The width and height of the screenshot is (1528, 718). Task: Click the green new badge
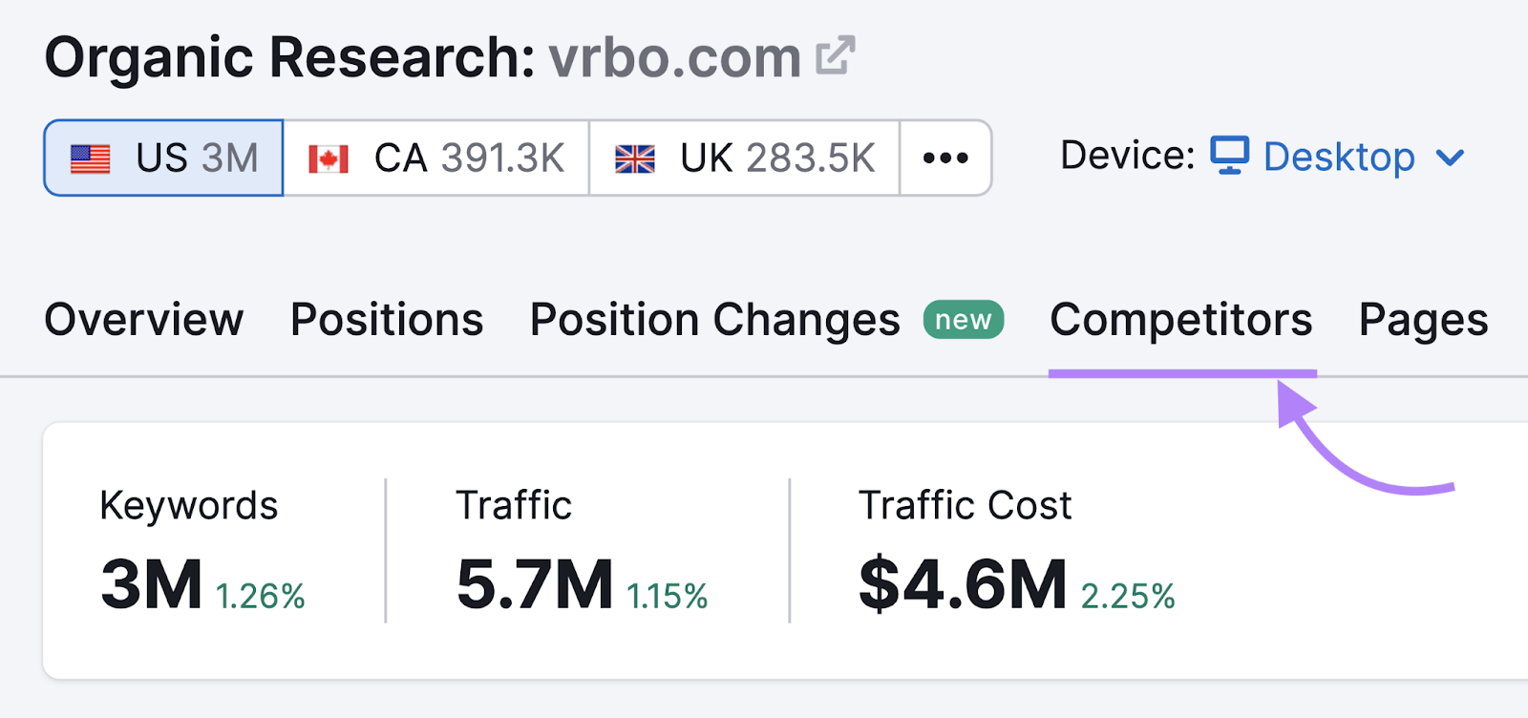coord(964,320)
